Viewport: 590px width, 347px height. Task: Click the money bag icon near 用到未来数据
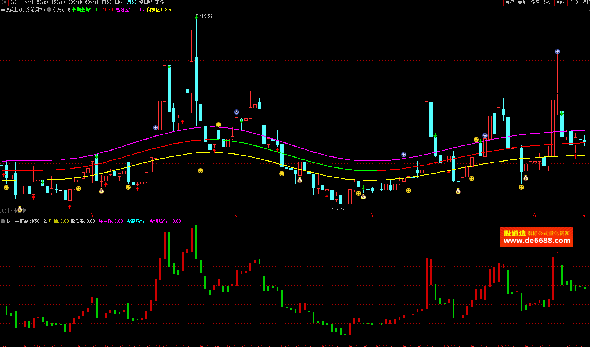[20, 209]
